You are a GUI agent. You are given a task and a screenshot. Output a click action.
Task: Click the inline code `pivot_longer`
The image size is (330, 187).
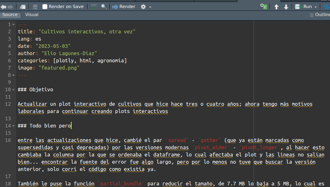click(x=260, y=148)
